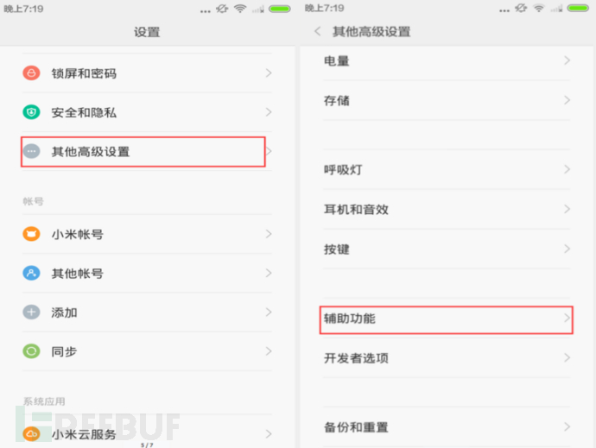This screenshot has width=596, height=448.
Task: Open 按键 button settings
Action: pyautogui.click(x=447, y=249)
